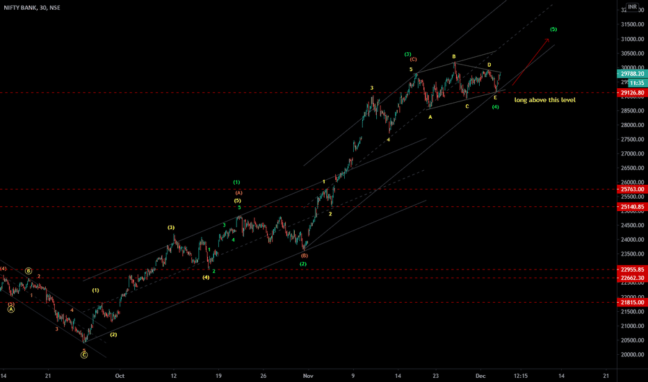Click the 21815.00 red price tag
This screenshot has width=648, height=382.
pos(632,302)
